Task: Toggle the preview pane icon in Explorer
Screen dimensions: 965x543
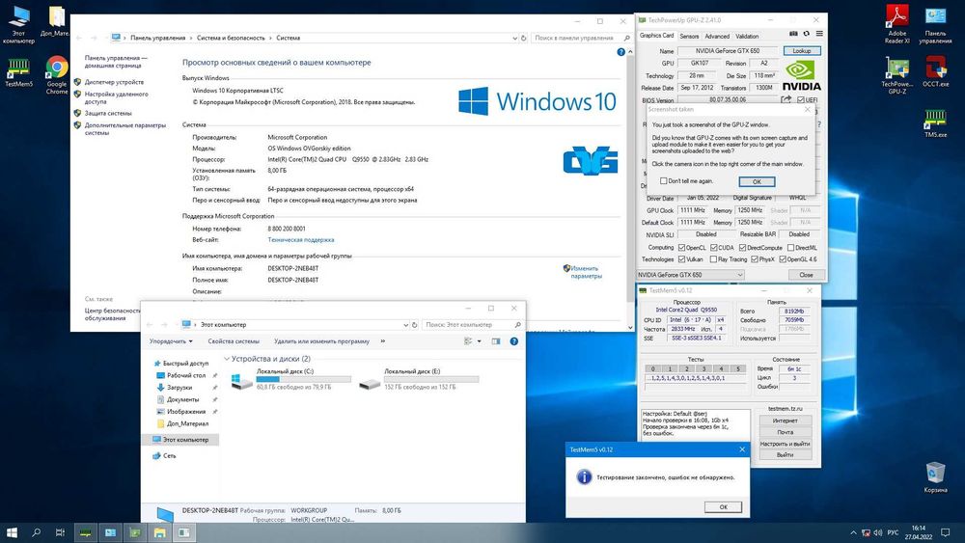Action: click(496, 341)
